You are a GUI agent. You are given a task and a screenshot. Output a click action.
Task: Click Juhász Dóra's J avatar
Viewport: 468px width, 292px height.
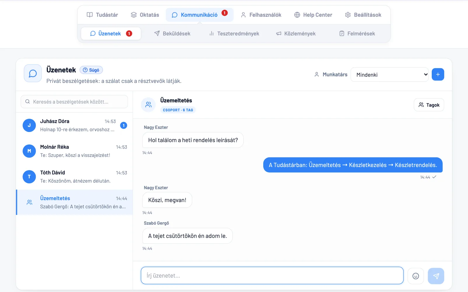tap(29, 125)
